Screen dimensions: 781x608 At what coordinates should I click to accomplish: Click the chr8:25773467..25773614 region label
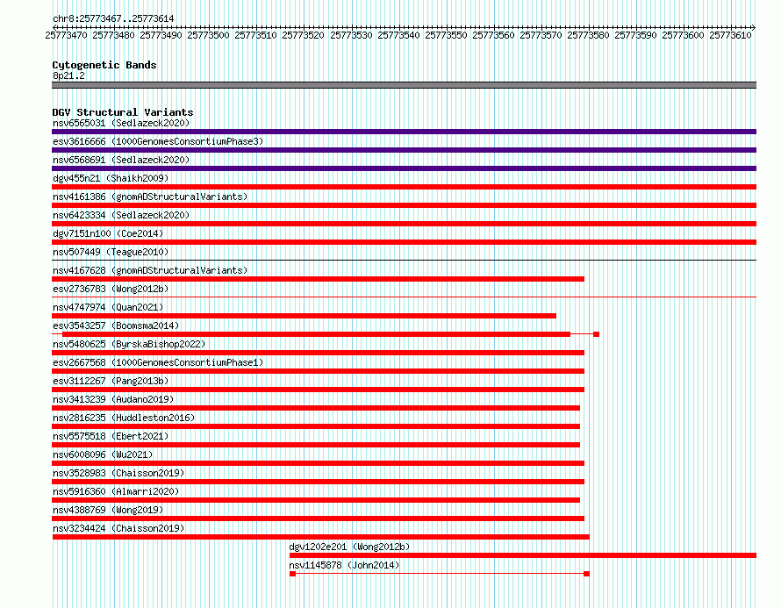coord(113,18)
